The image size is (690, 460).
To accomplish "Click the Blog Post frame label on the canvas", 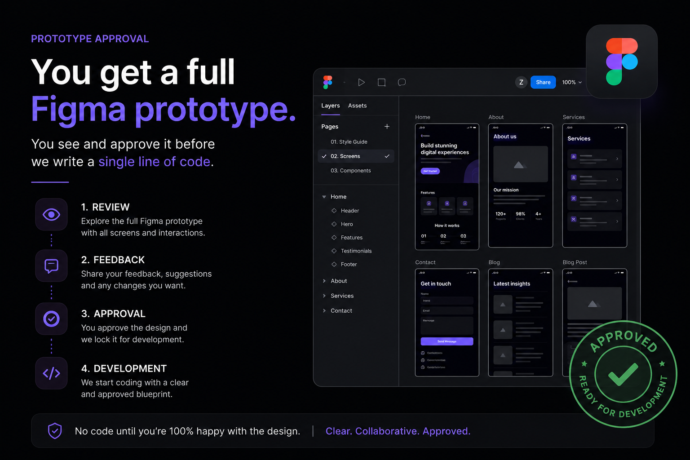I will [x=575, y=262].
